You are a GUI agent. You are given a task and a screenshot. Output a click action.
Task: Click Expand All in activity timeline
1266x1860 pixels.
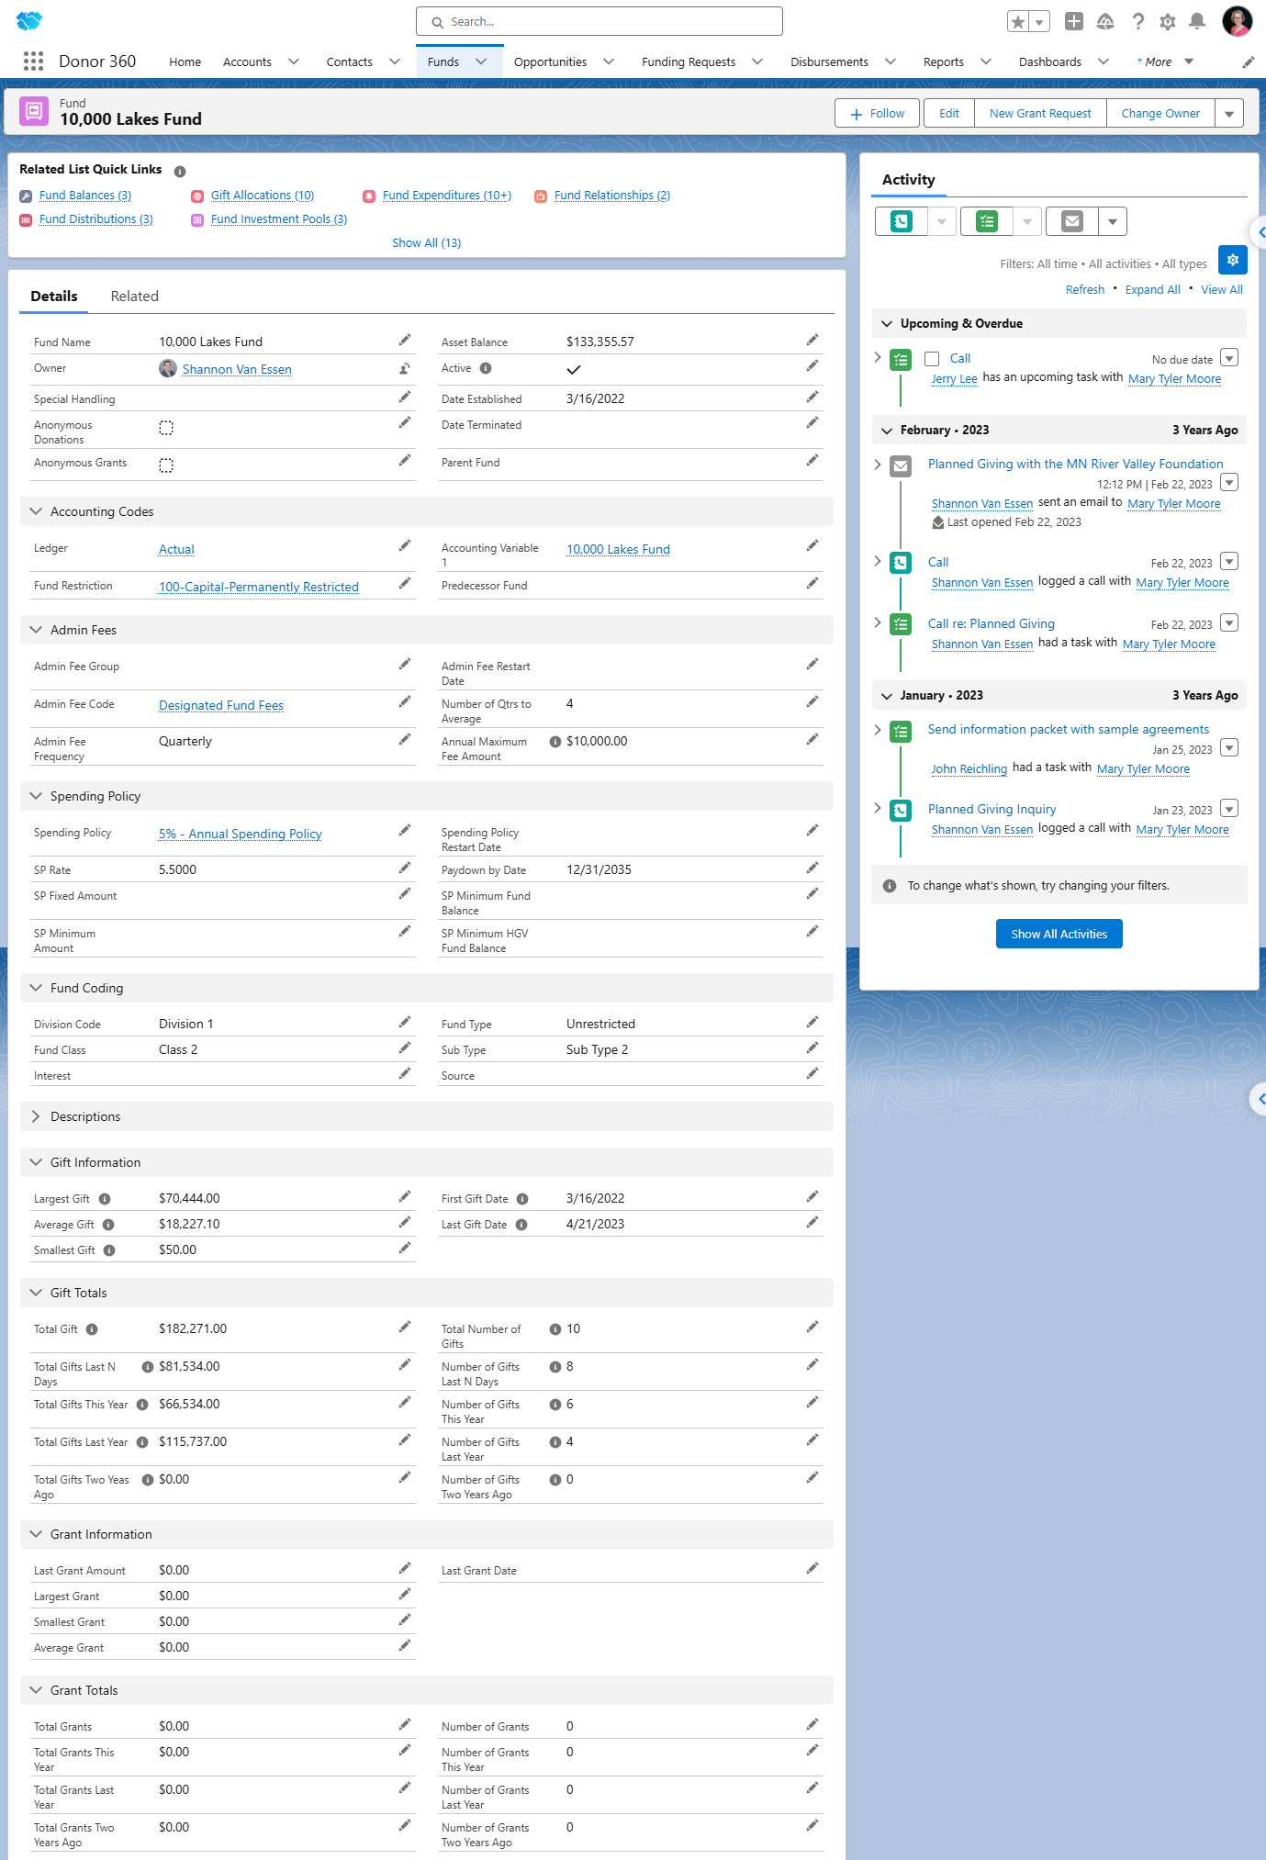[x=1153, y=290]
